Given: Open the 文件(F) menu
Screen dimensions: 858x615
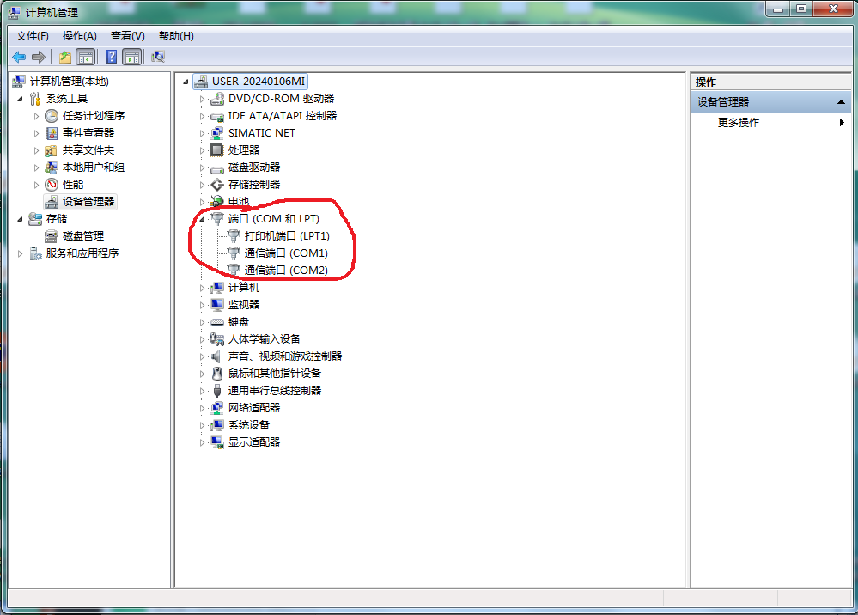Looking at the screenshot, I should (x=33, y=36).
